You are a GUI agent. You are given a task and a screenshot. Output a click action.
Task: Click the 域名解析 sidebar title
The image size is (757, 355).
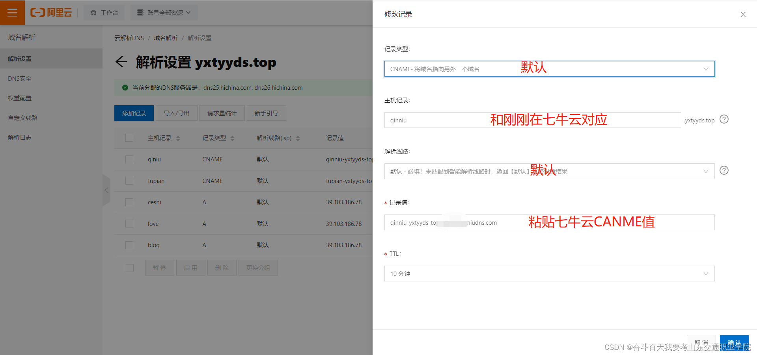point(22,37)
